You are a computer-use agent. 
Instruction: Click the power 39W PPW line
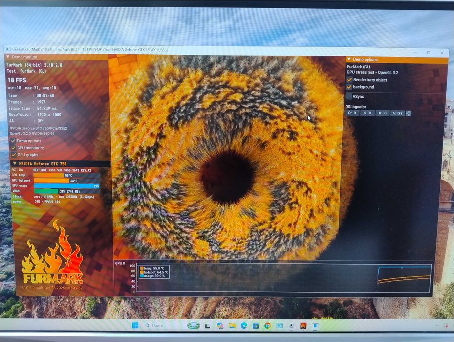[x=36, y=202]
